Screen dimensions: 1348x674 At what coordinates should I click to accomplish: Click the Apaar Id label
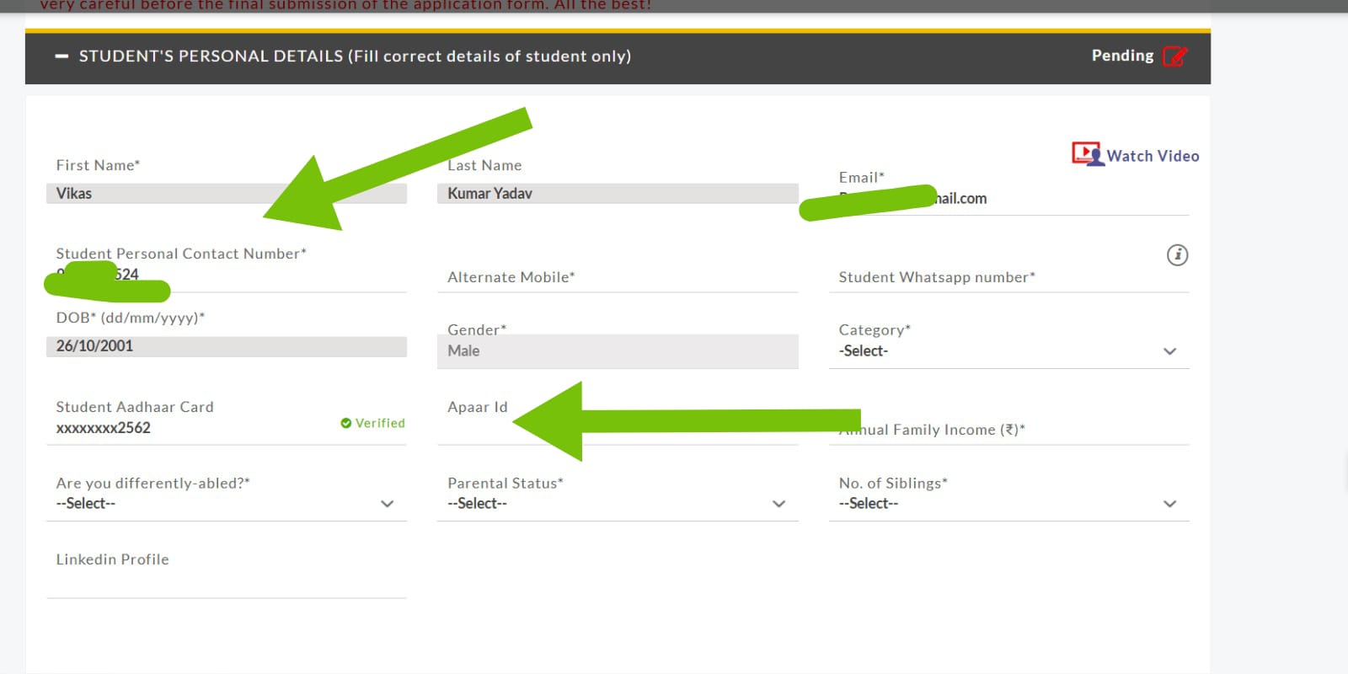tap(478, 407)
